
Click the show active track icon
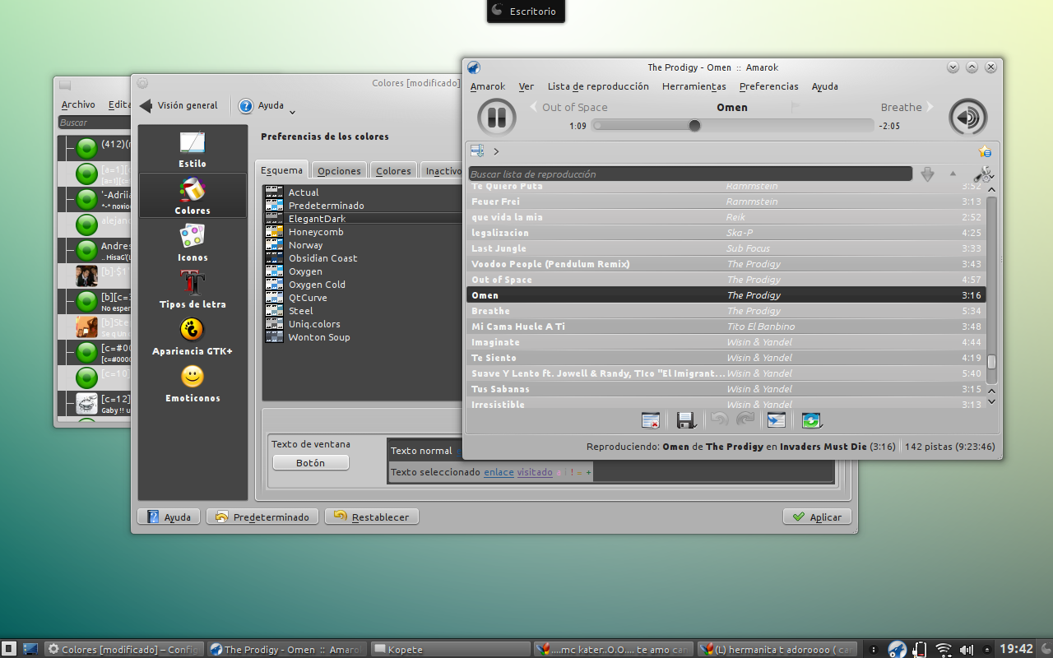(x=776, y=420)
